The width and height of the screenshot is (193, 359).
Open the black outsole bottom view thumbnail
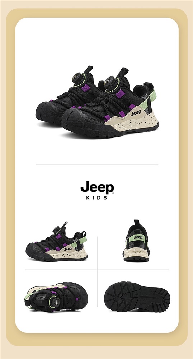click(137, 297)
